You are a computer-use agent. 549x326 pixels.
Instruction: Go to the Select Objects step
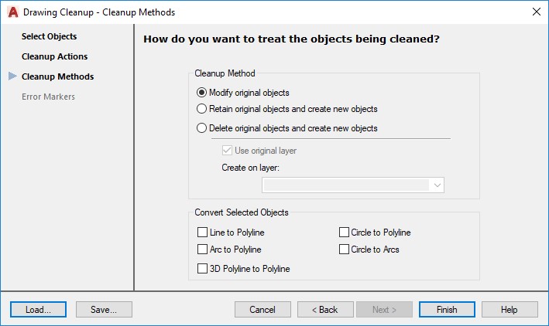50,36
